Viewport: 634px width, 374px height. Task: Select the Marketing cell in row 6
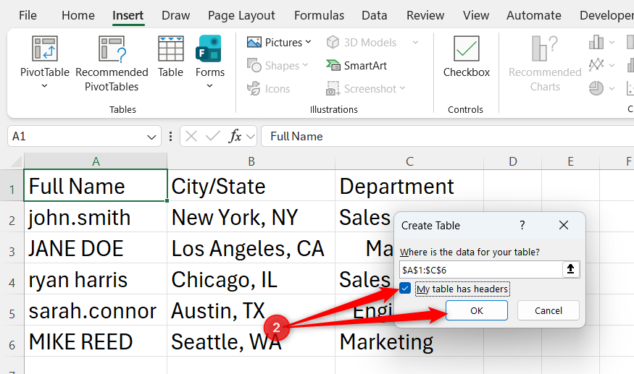[x=409, y=341]
